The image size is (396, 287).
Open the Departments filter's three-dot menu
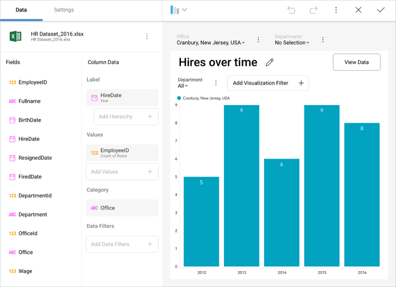(323, 40)
